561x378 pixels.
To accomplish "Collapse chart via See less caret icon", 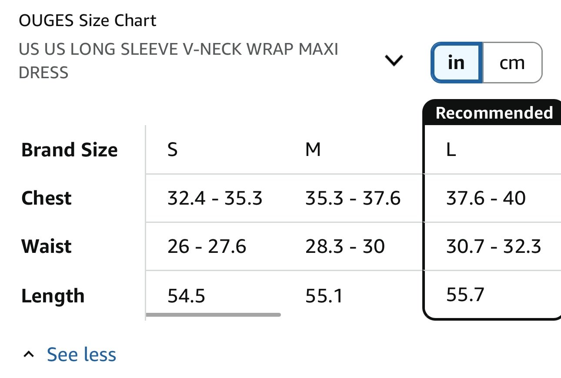I will [x=29, y=355].
